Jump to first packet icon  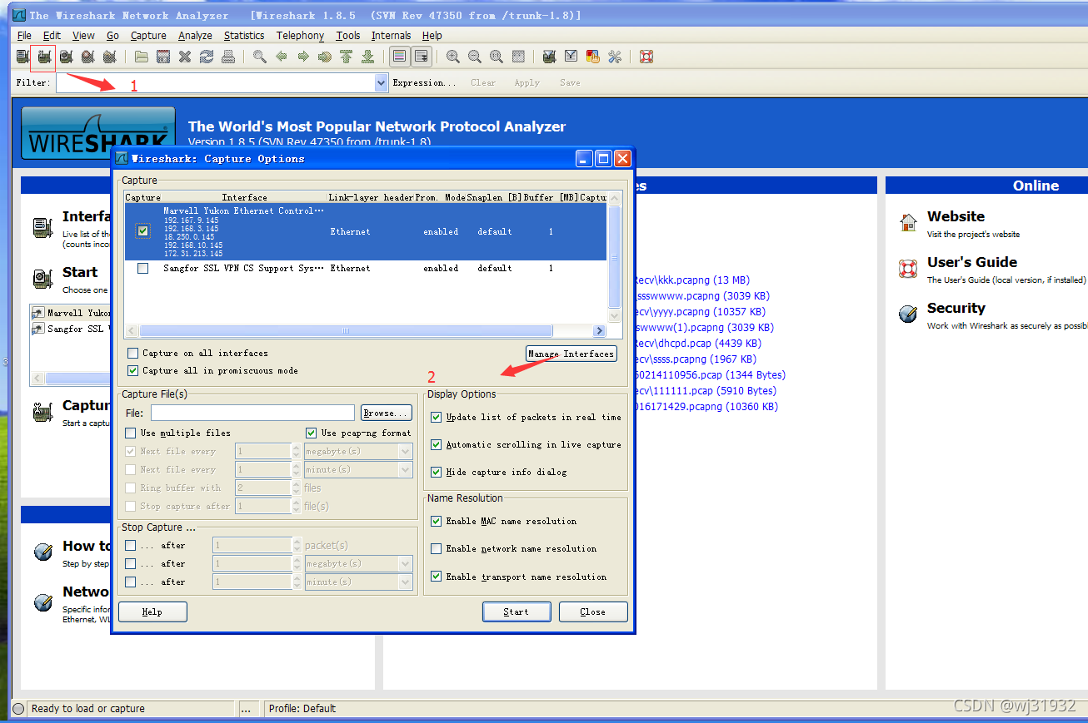(x=346, y=57)
